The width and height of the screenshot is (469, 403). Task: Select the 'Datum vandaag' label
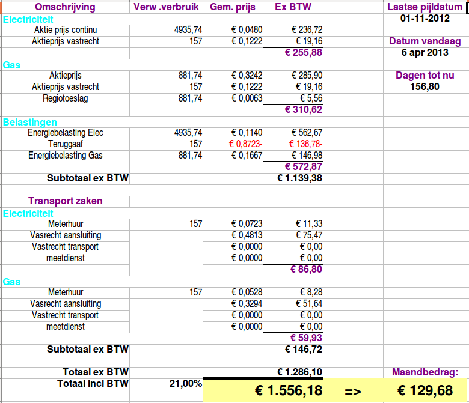point(425,41)
